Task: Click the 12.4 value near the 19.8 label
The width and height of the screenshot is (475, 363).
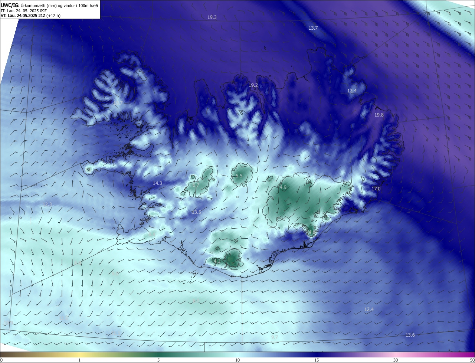Action: point(352,91)
